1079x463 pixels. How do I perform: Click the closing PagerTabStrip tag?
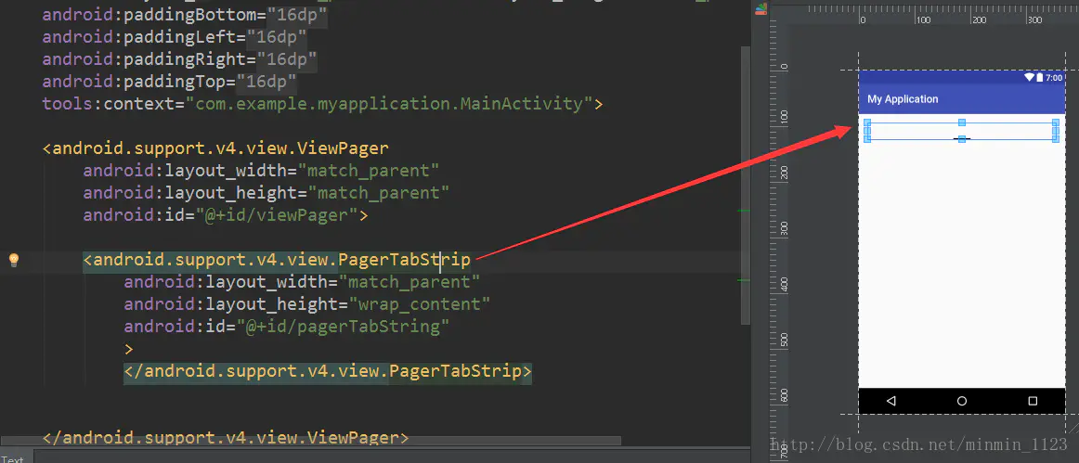(328, 371)
